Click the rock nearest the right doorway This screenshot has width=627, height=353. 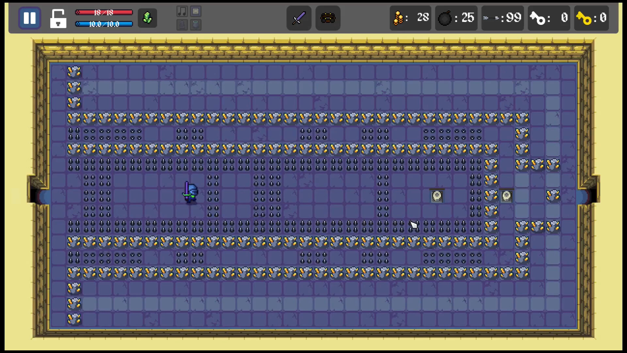(x=553, y=196)
